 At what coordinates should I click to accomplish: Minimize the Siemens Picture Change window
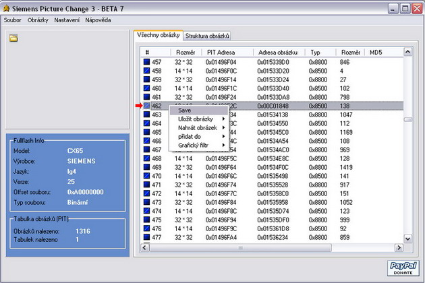(x=393, y=8)
